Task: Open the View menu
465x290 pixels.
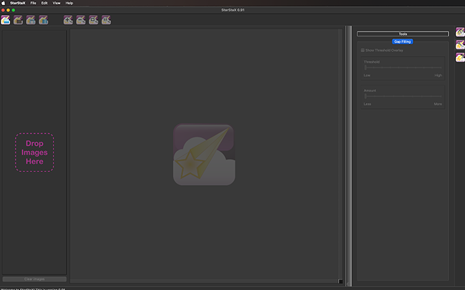Action: pyautogui.click(x=56, y=3)
